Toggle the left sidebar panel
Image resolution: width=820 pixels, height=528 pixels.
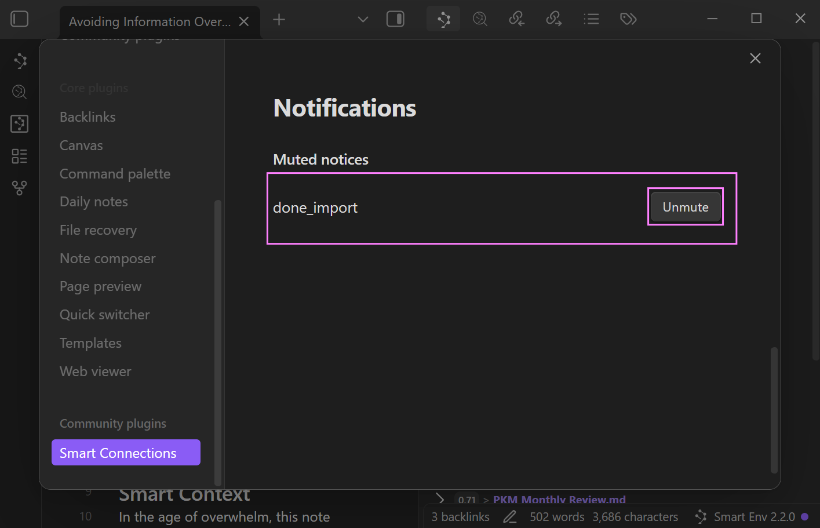[19, 19]
